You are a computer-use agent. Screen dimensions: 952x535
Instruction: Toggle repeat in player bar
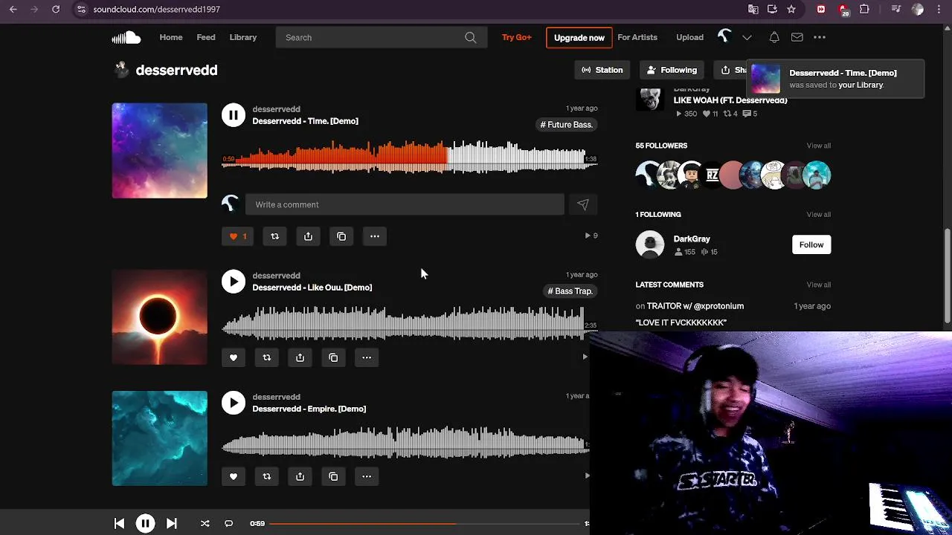coord(228,524)
